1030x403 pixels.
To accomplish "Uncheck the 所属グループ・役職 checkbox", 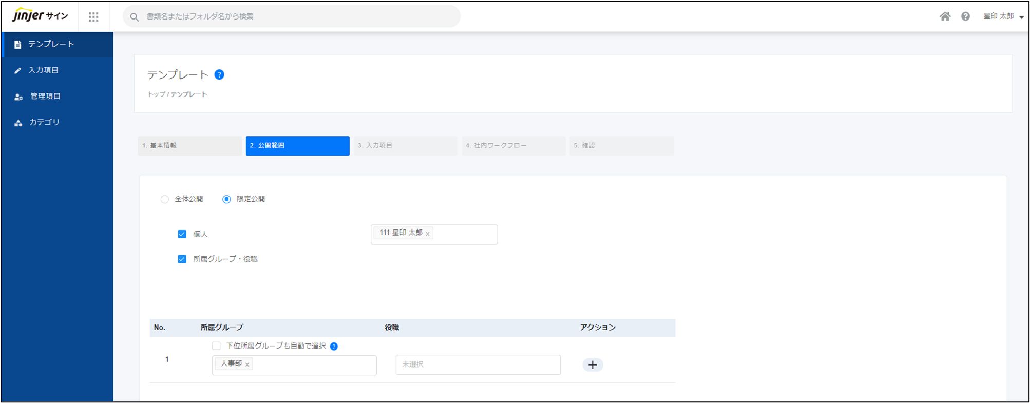I will [x=182, y=259].
